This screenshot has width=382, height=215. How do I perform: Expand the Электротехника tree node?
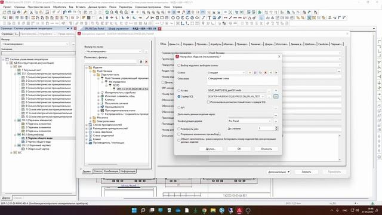coord(91,121)
